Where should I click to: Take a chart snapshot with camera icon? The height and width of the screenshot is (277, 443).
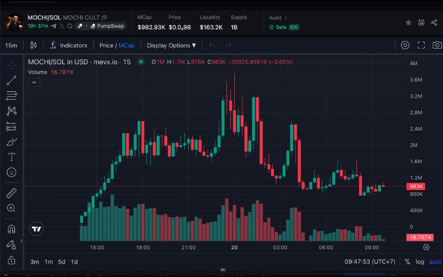pos(437,45)
